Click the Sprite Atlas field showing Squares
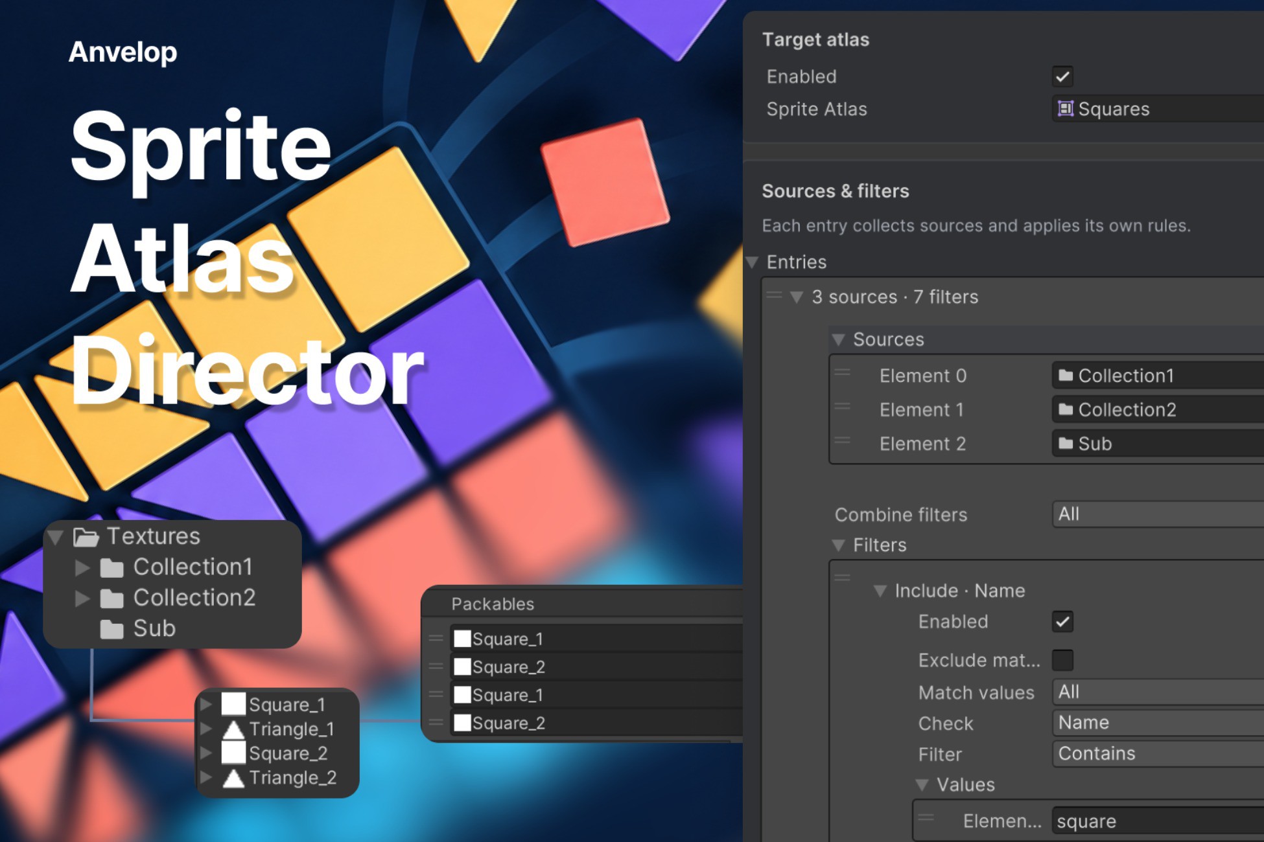This screenshot has height=842, width=1264. [1158, 109]
